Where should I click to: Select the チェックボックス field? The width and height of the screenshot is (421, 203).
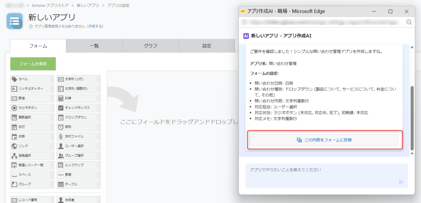(79, 108)
